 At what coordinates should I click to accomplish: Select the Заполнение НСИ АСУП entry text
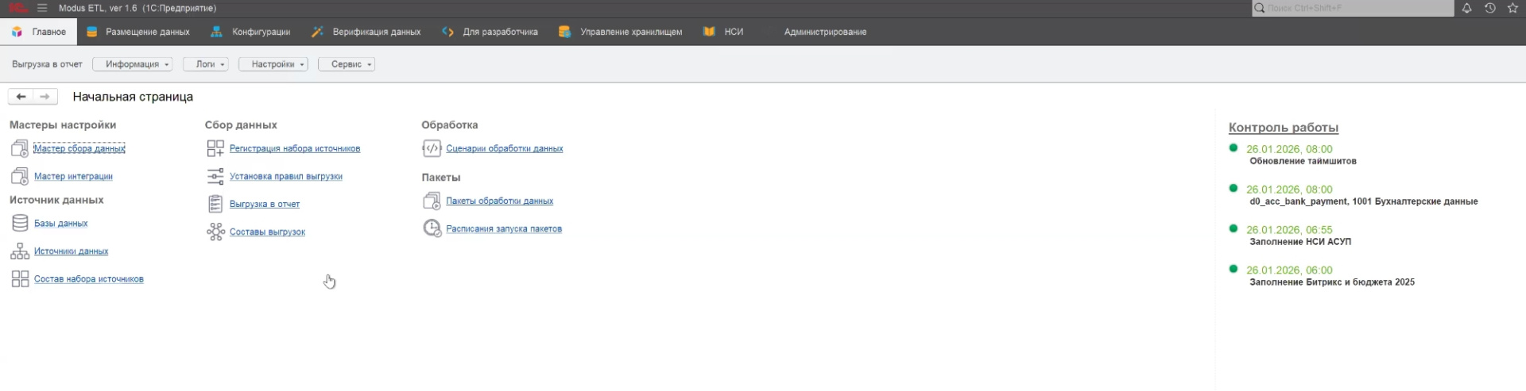1300,242
